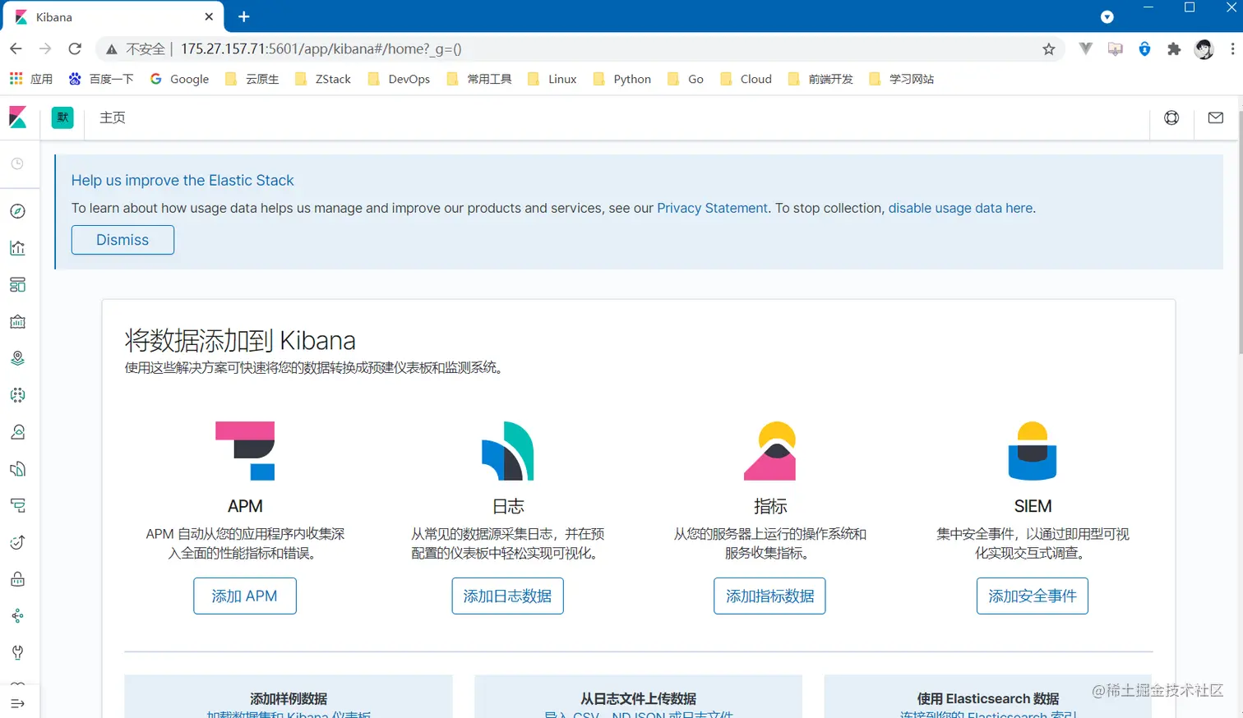1243x718 pixels.
Task: Open Dashboard from the sidebar
Action: point(17,285)
